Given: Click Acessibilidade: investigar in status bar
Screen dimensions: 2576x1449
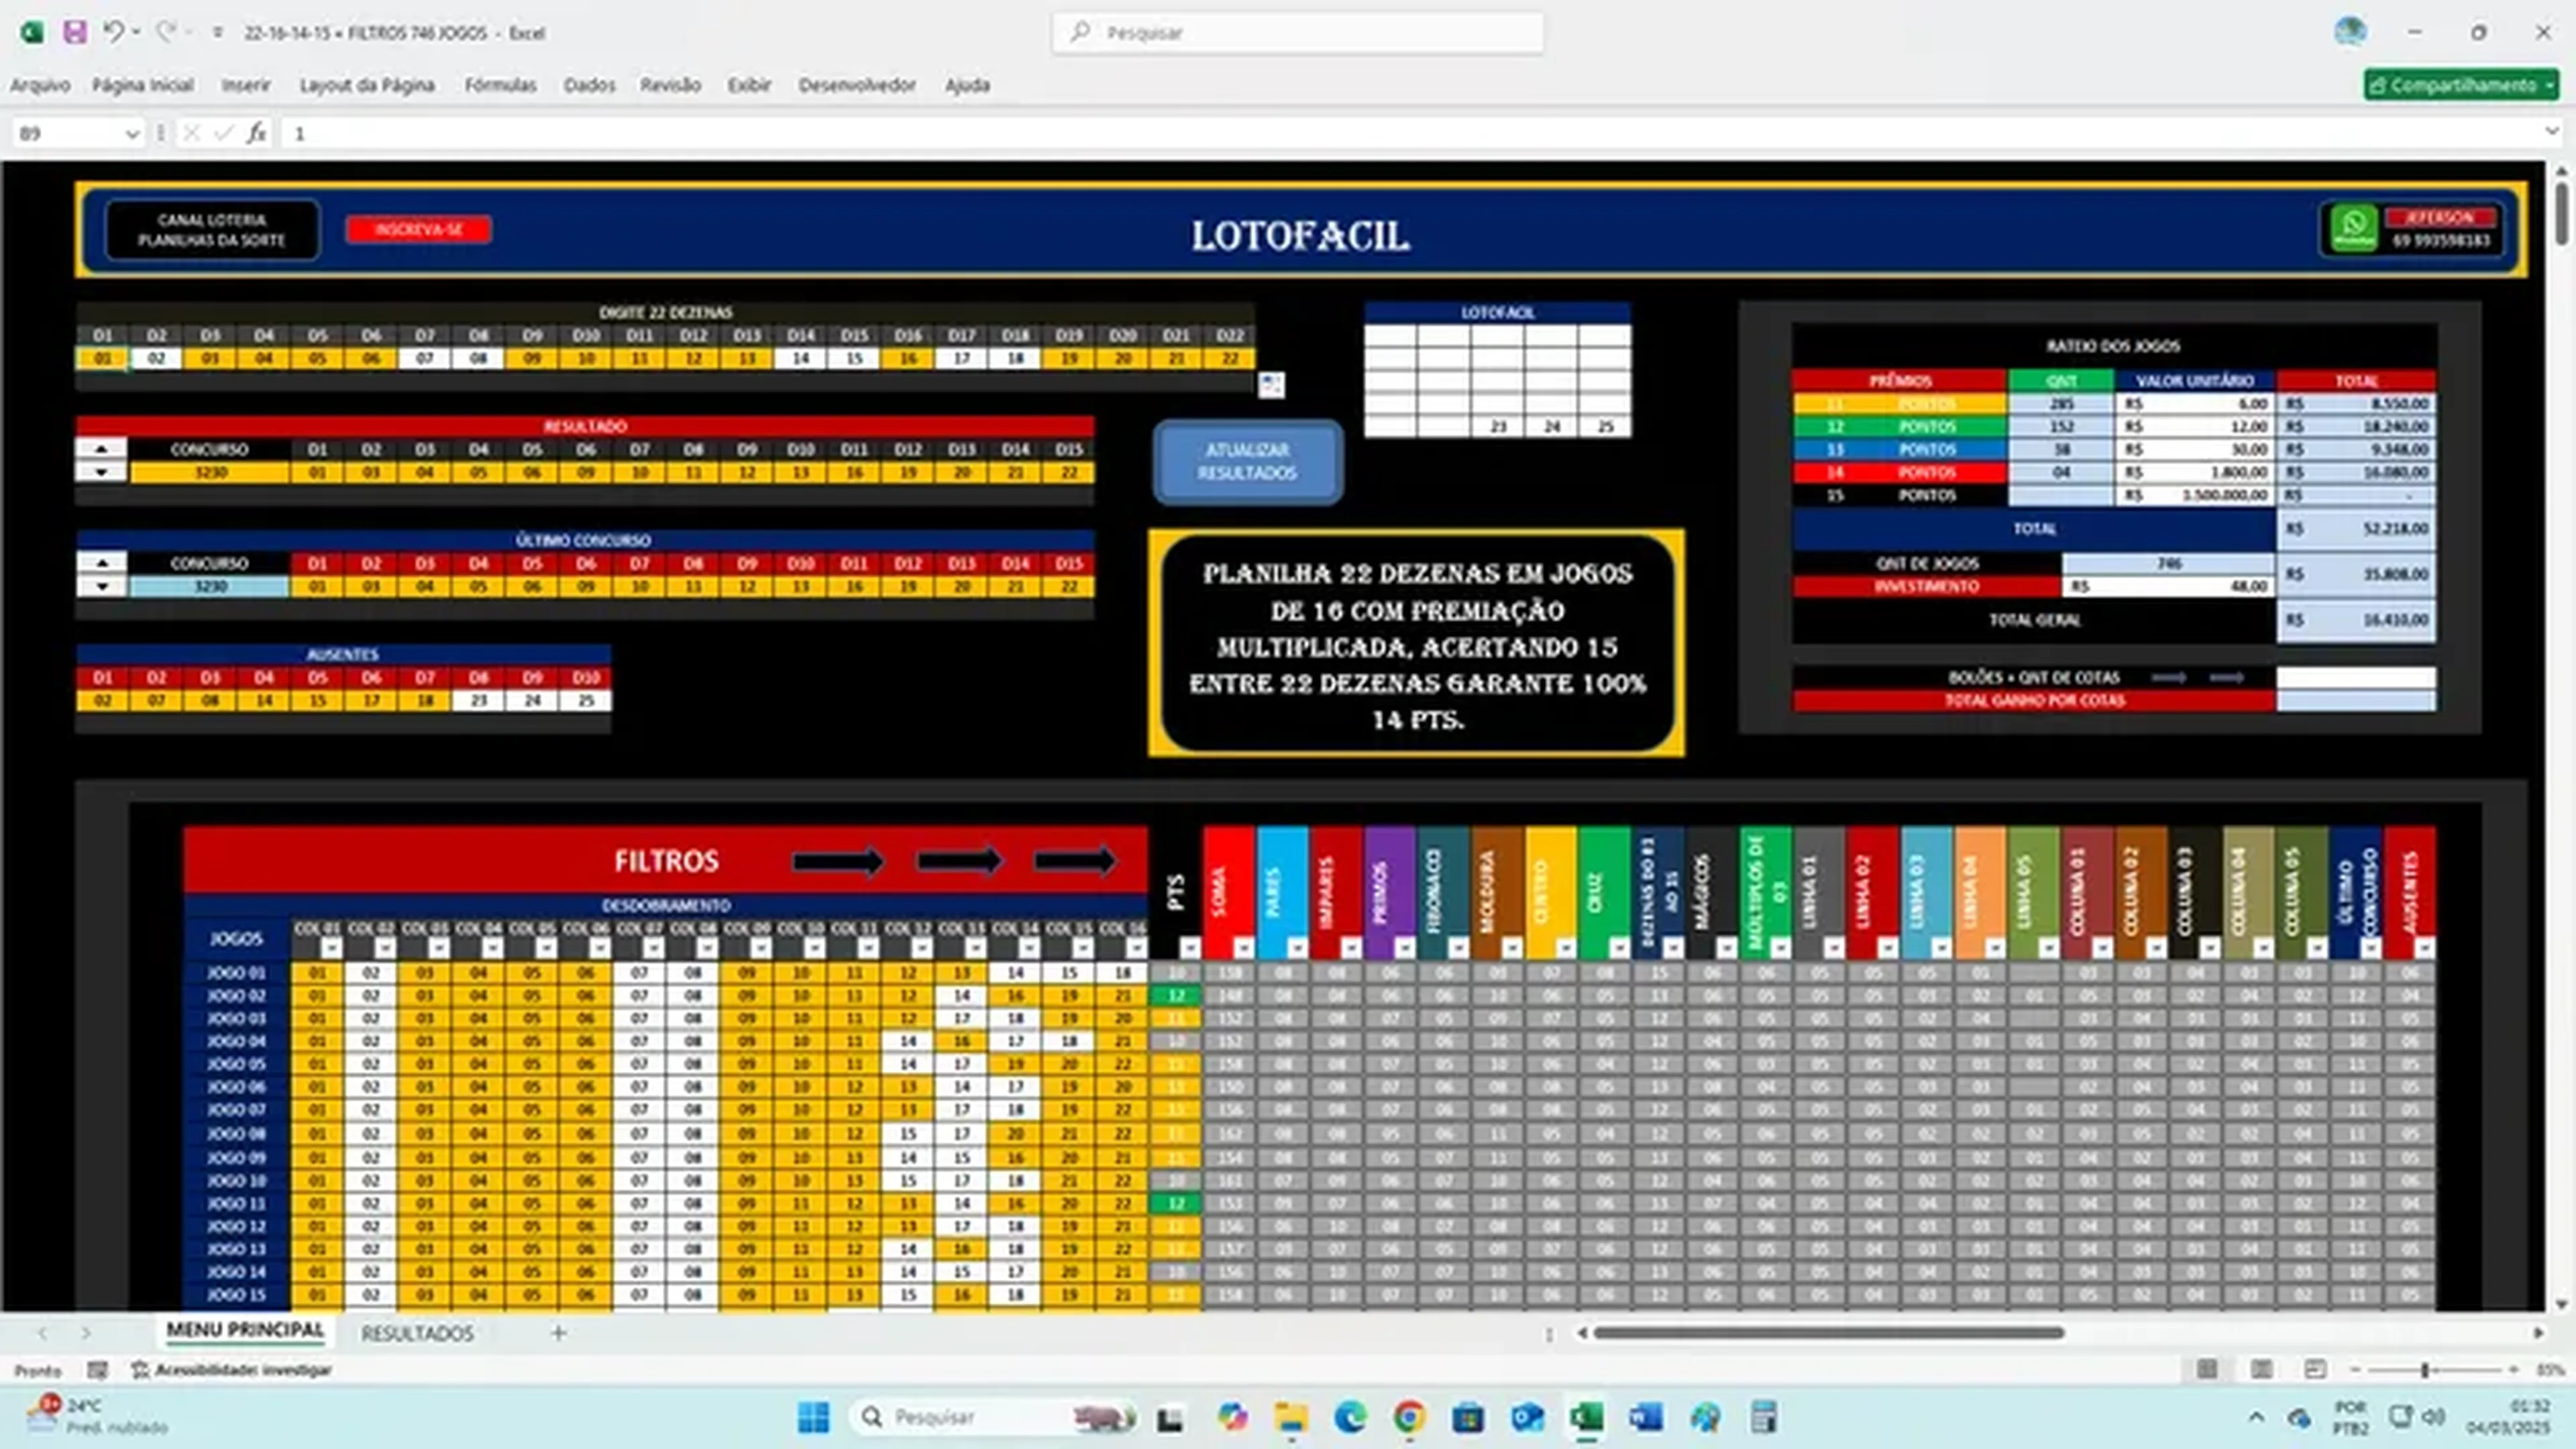Looking at the screenshot, I should [x=232, y=1370].
